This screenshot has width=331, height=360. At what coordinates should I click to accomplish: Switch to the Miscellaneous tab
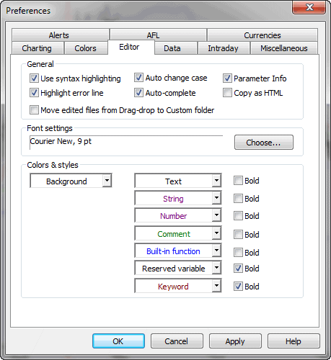point(284,48)
